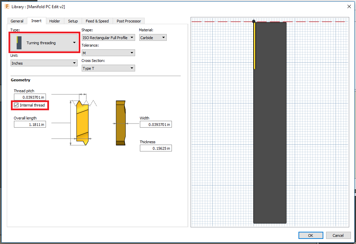Expand the Shape dropdown
The width and height of the screenshot is (356, 244).
coord(131,37)
